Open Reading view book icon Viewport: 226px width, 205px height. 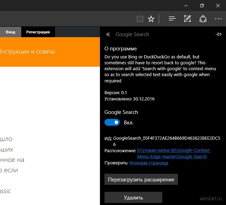tap(140, 19)
